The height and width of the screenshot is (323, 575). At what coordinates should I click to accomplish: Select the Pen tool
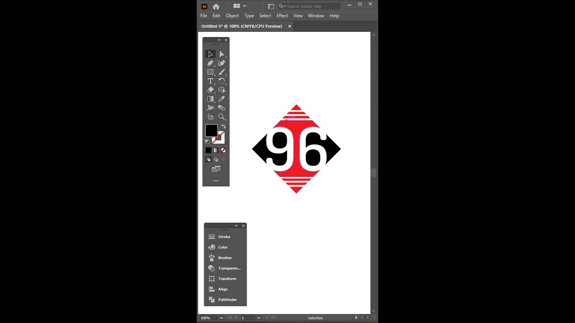tap(210, 63)
